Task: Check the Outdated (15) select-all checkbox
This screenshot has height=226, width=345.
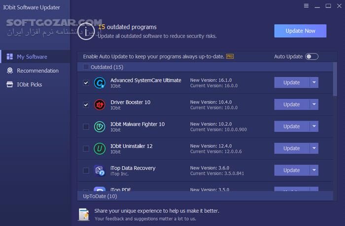Action: tap(86, 67)
